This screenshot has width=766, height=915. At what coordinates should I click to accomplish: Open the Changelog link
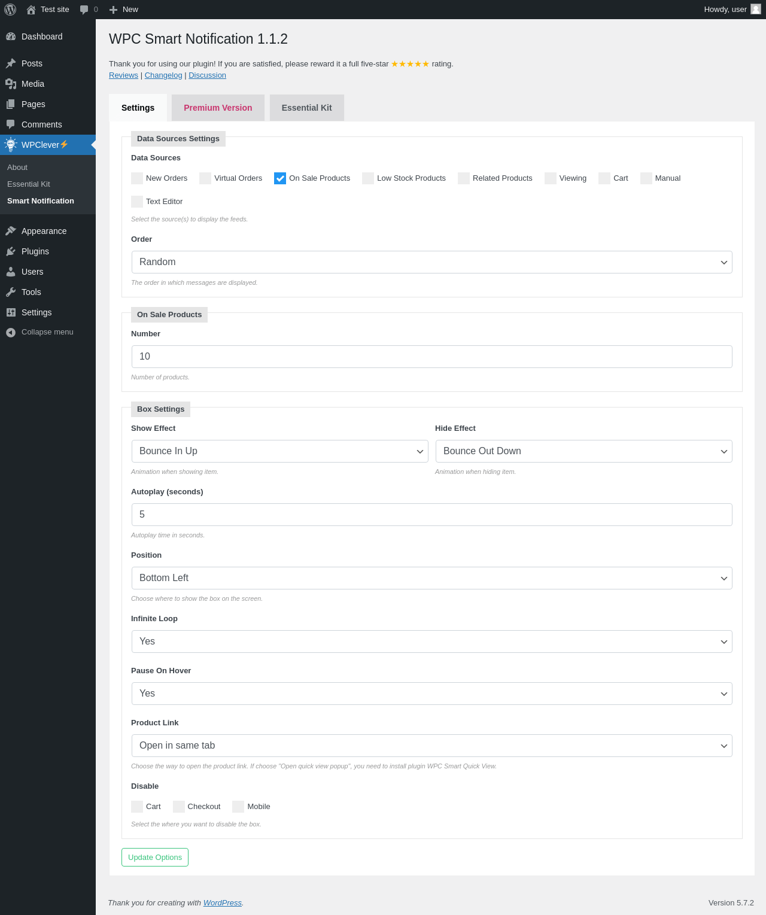click(x=163, y=75)
